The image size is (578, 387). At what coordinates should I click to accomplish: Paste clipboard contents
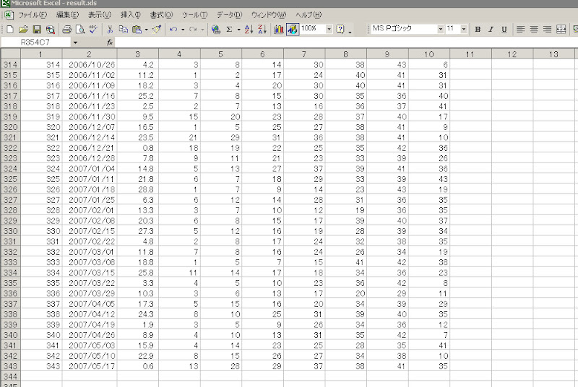pyautogui.click(x=137, y=30)
